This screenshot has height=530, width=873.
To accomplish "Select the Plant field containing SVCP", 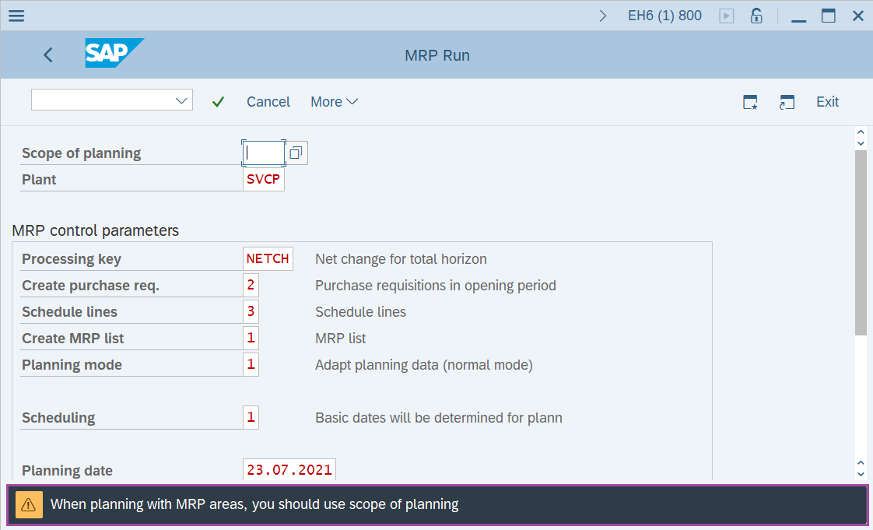I will tap(264, 179).
